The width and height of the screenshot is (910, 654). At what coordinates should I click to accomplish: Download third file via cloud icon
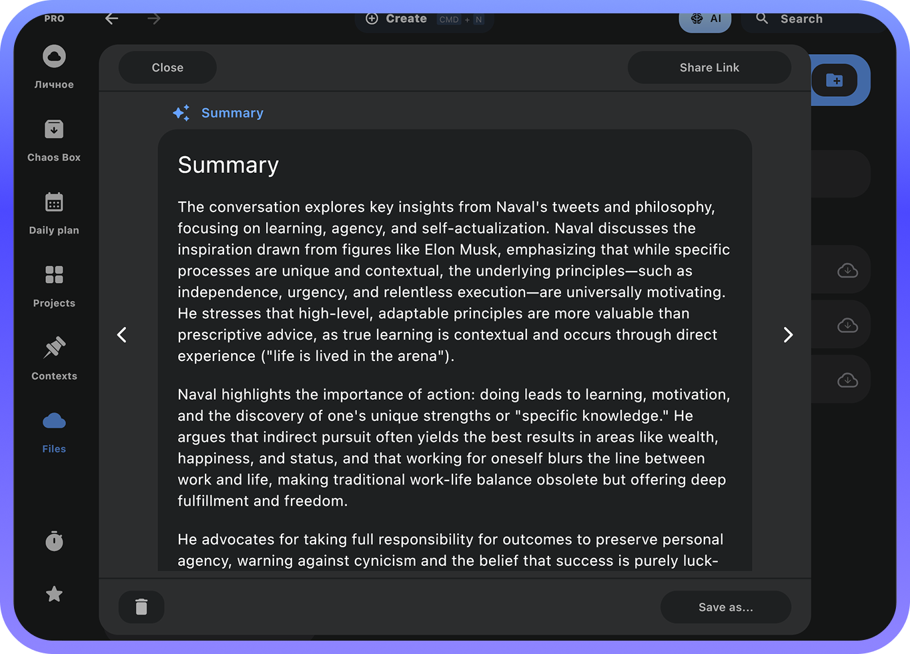(847, 380)
